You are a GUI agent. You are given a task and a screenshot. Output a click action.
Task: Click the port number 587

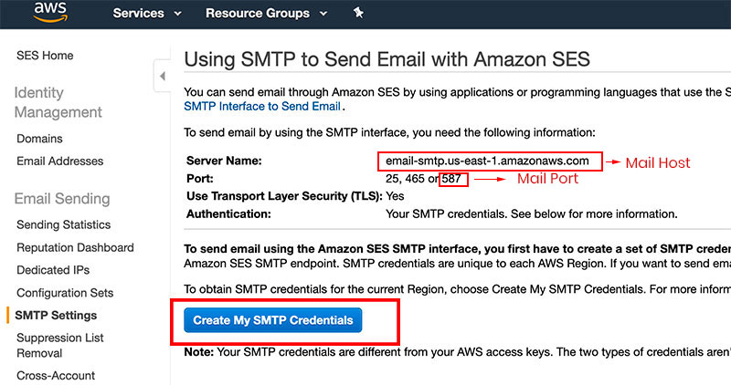[451, 179]
